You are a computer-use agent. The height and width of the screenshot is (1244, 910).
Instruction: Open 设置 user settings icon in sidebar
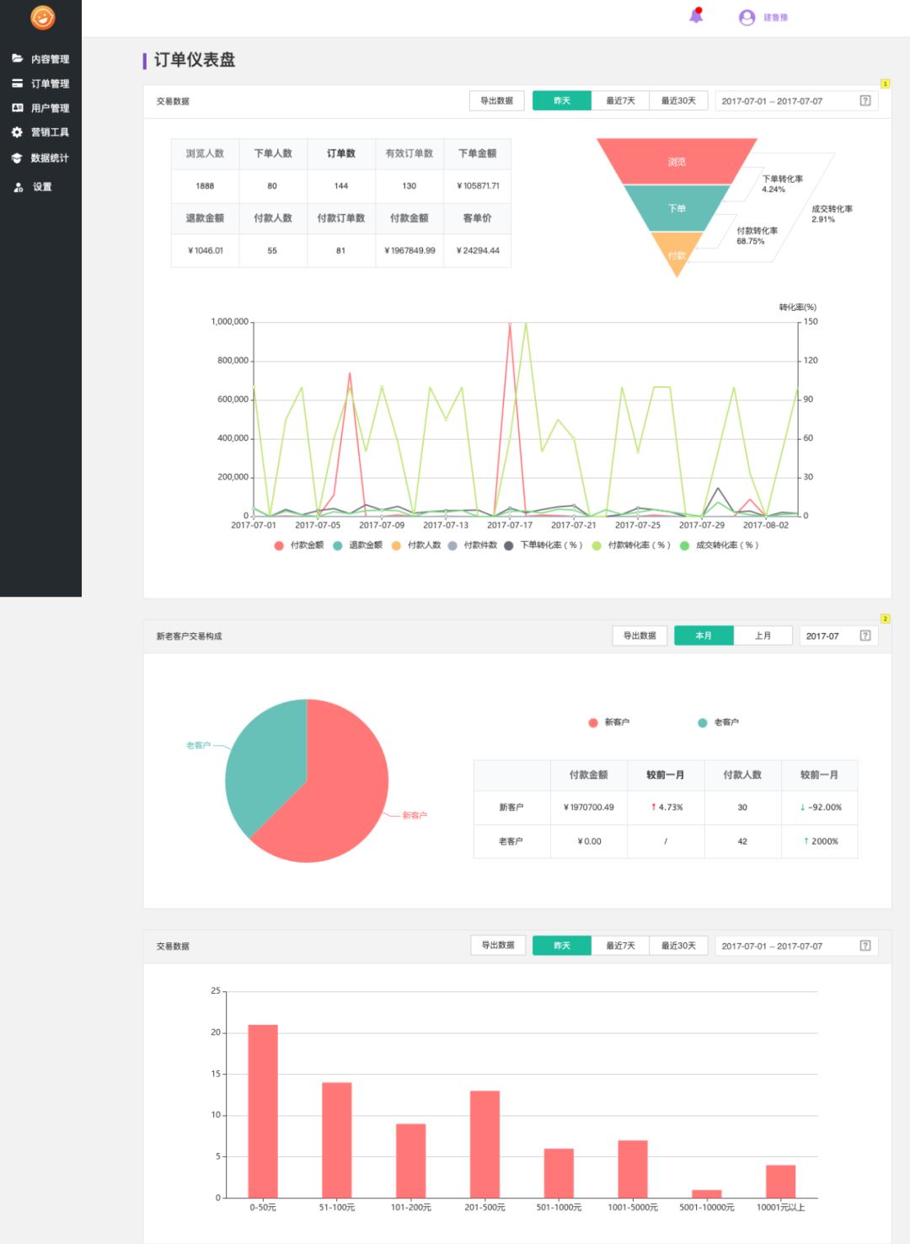pyautogui.click(x=18, y=187)
